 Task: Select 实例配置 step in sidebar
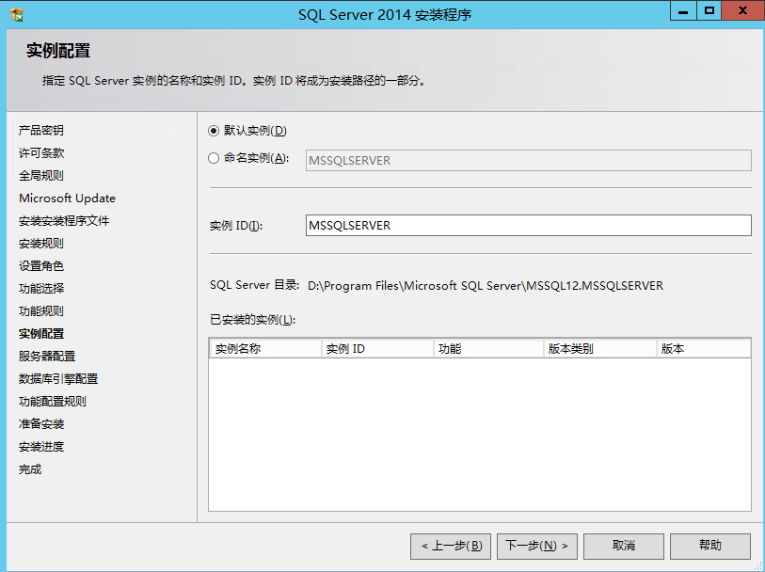click(x=41, y=334)
